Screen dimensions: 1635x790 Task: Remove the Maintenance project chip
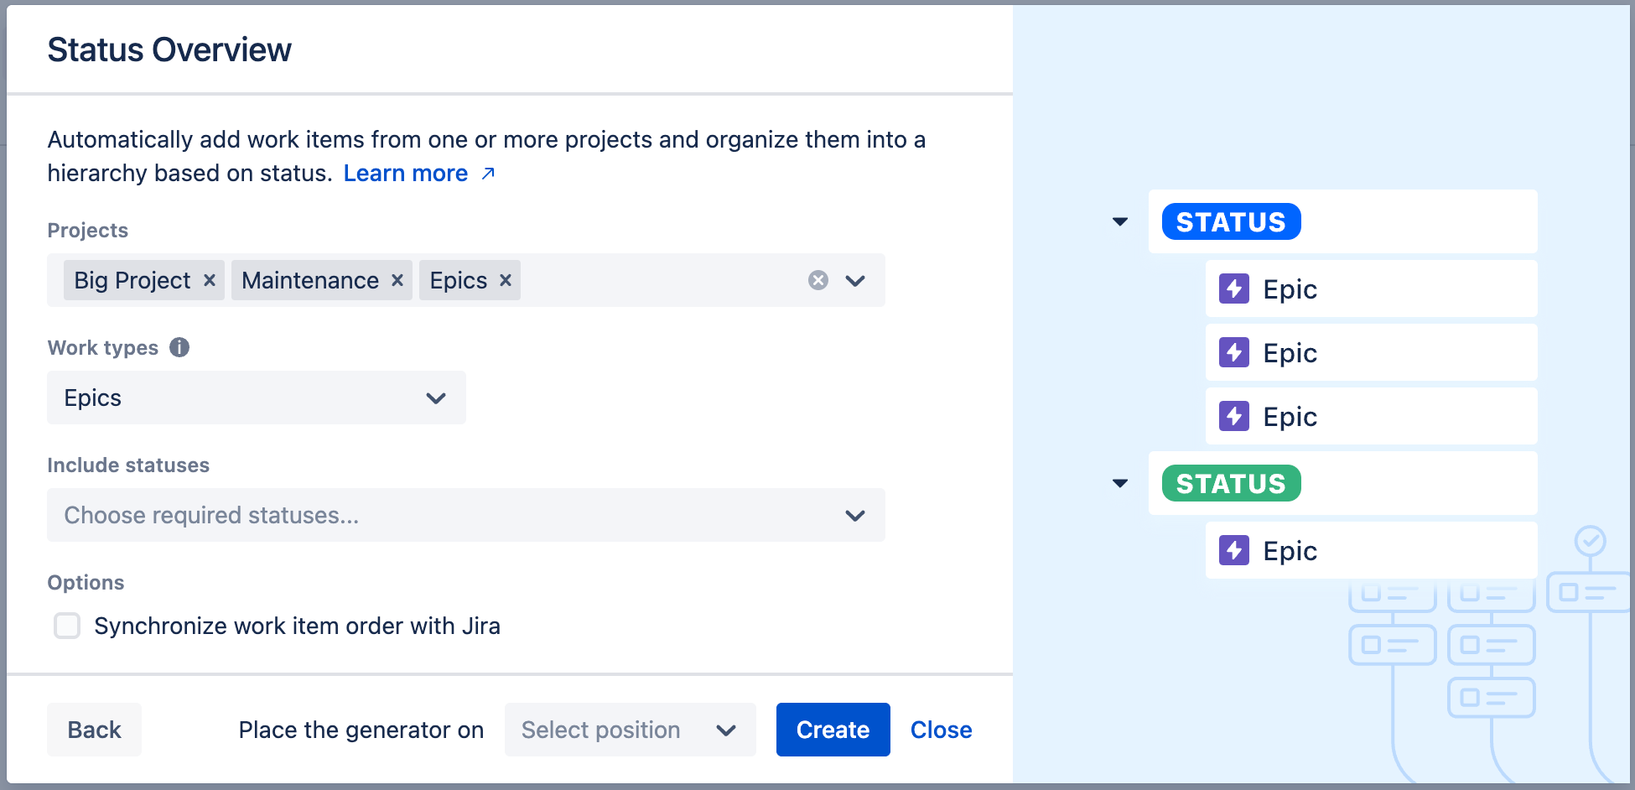[397, 280]
